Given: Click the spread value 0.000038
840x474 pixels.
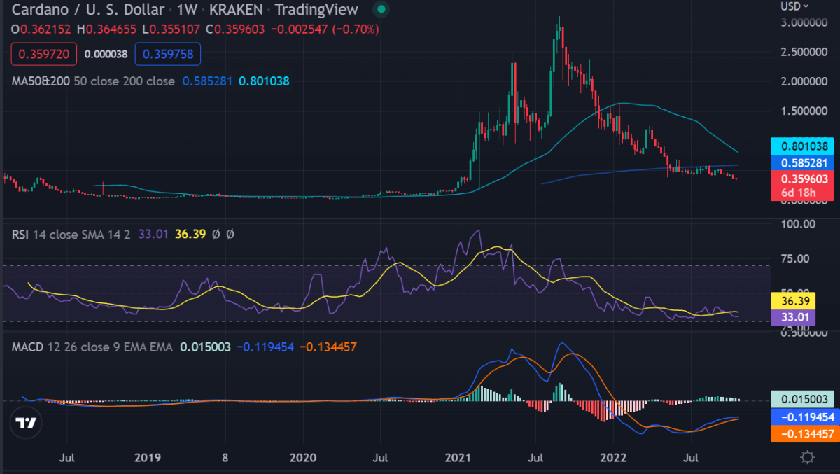Looking at the screenshot, I should click(x=106, y=53).
